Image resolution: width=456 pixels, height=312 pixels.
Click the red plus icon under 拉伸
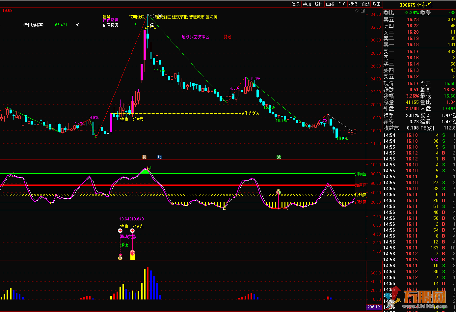point(120,231)
